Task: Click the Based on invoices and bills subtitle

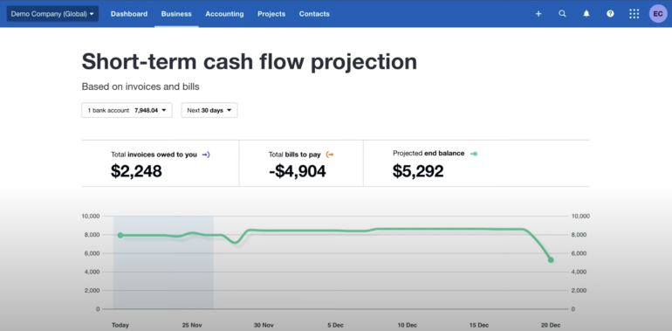Action: (x=141, y=86)
